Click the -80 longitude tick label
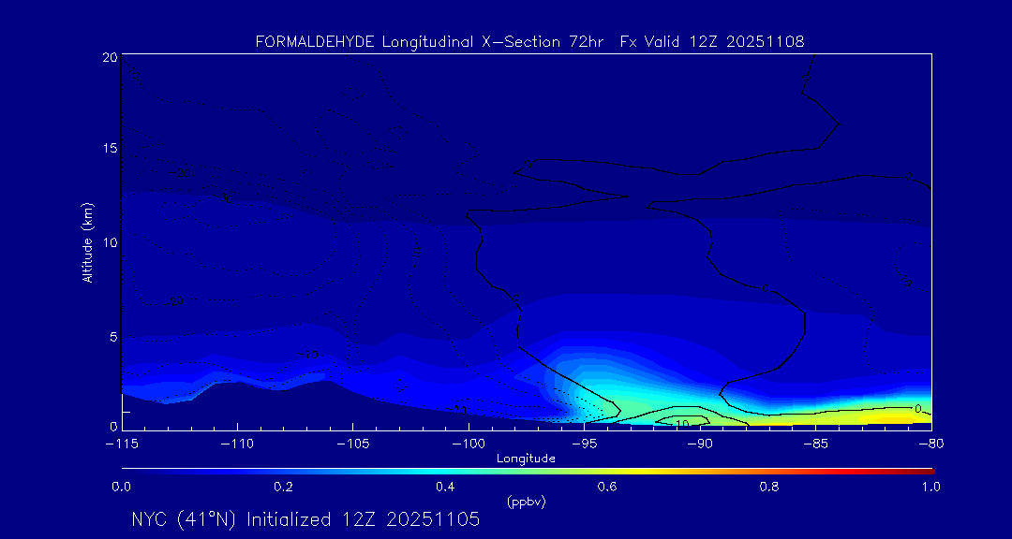Screen dimensions: 1012x539 [931, 444]
